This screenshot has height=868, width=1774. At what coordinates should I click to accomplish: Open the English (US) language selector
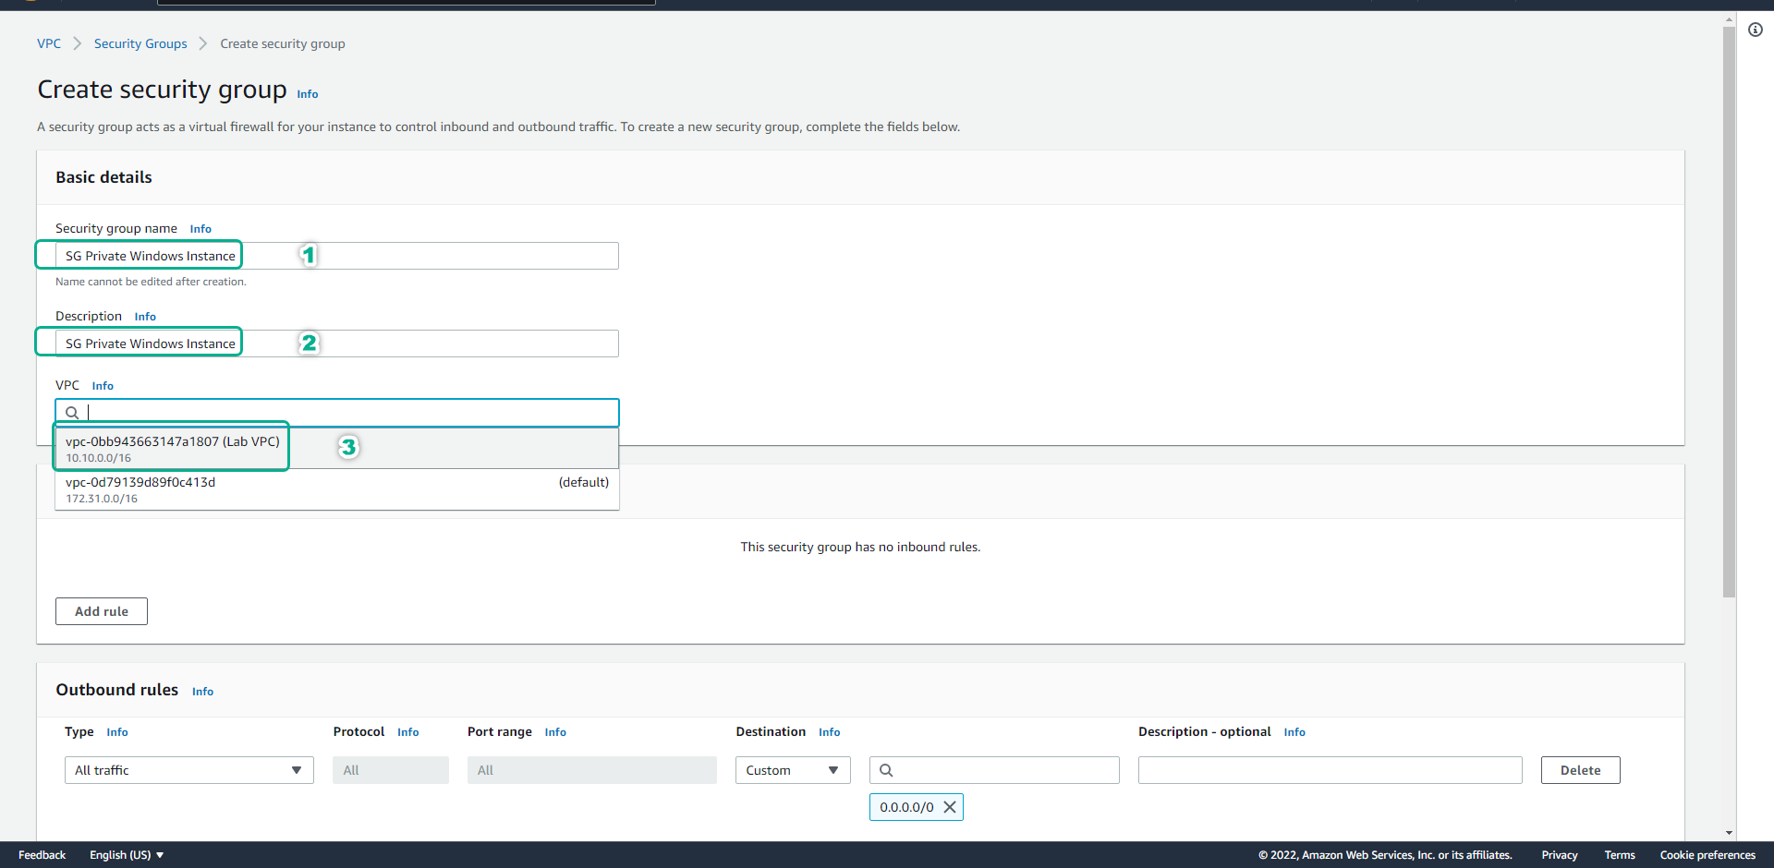pos(127,855)
